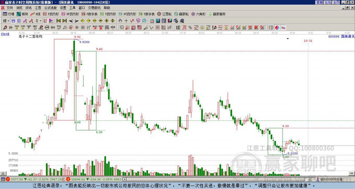Open the 公式选股 menu
355x189 pixels.
(x=51, y=8)
